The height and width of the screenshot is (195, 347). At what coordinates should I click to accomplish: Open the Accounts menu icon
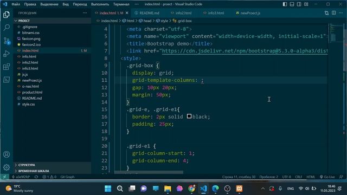[x=7, y=154]
